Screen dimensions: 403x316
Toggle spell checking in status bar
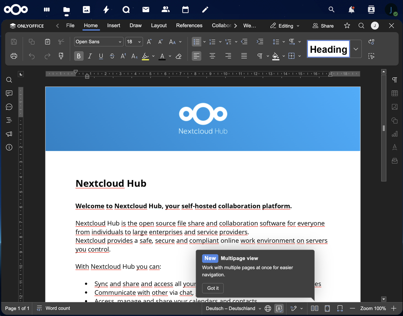coord(279,308)
